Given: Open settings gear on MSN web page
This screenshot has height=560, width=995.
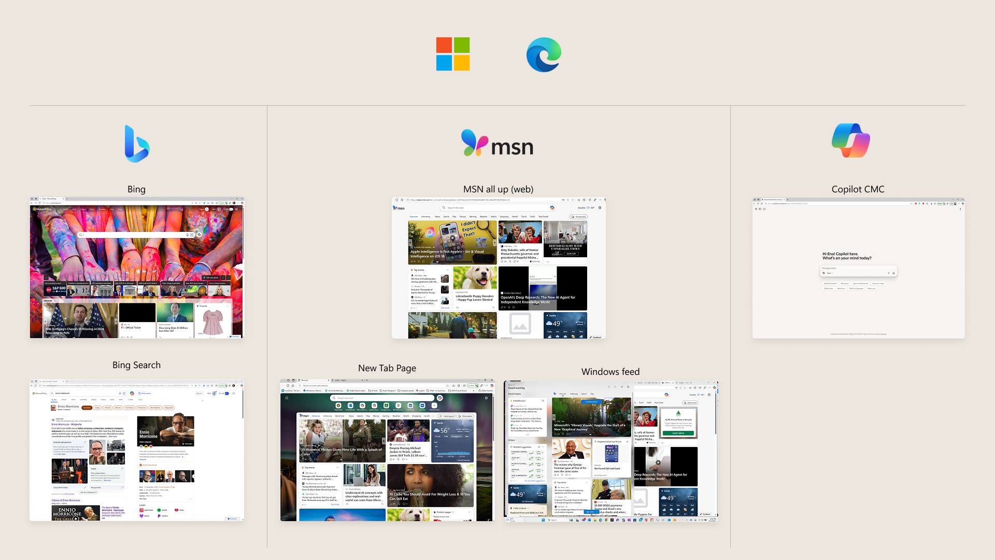Looking at the screenshot, I should point(600,207).
